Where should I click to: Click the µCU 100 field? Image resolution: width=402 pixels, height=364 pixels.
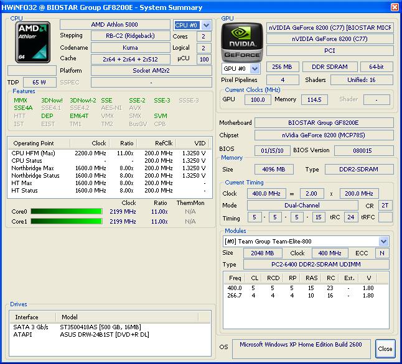click(204, 59)
